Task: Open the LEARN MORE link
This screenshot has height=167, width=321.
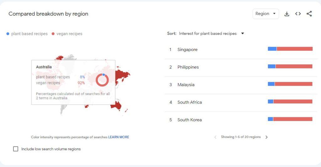Action: 118,137
